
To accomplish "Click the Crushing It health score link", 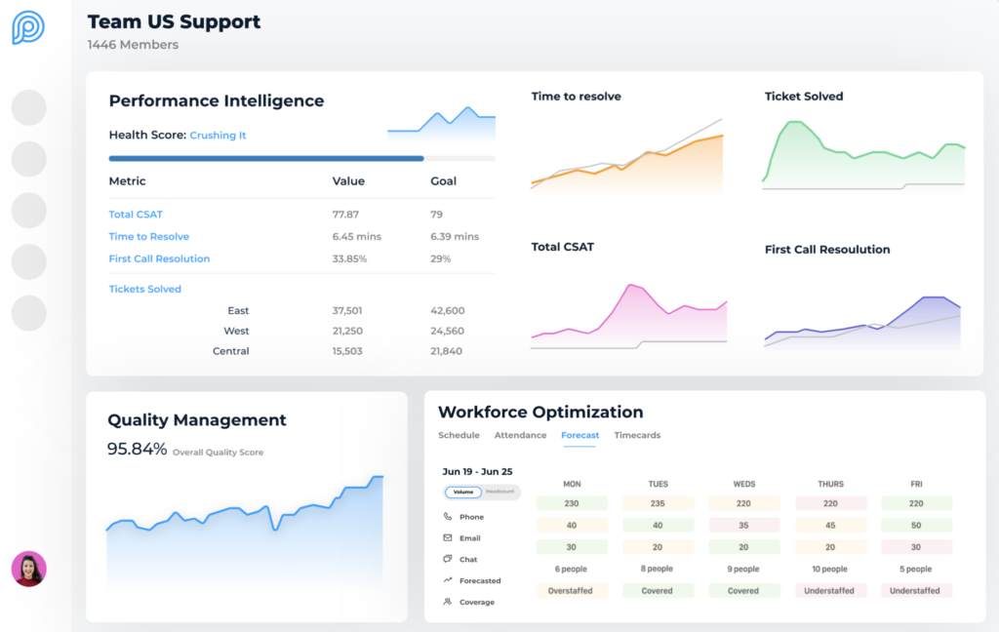I will [x=218, y=135].
